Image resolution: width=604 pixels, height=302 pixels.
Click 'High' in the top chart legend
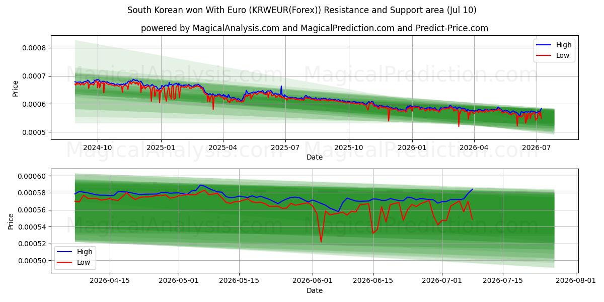coord(564,45)
